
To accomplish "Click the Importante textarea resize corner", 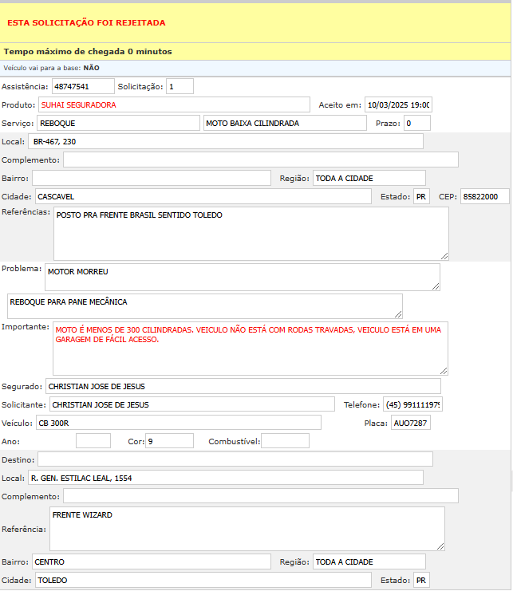I will [444, 371].
